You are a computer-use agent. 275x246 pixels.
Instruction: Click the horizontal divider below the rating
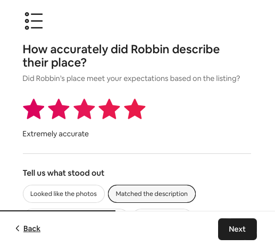click(x=137, y=153)
